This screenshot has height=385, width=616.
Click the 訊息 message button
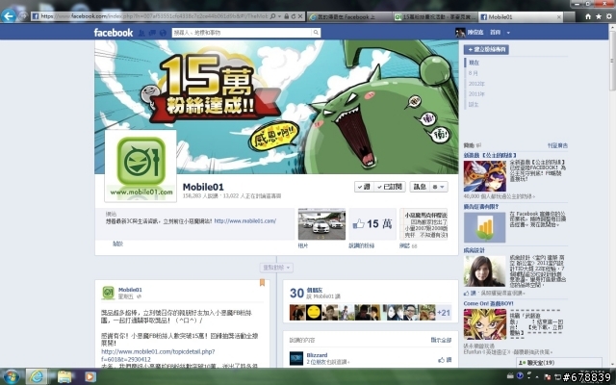[x=420, y=187]
